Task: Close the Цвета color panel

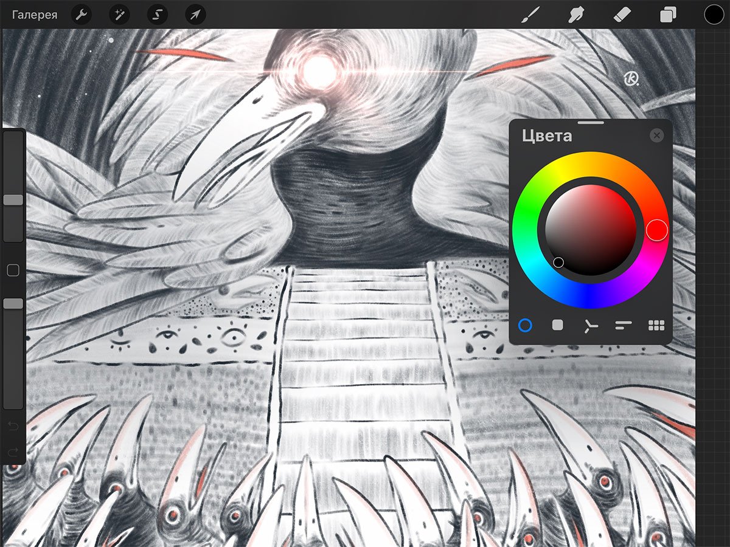Action: click(656, 136)
